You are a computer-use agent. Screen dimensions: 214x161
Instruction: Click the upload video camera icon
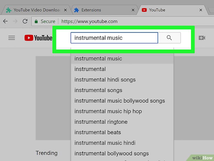tap(202, 38)
